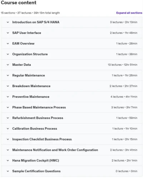
Task: Click chevron for Sample Certification Questions
Action: 8,171
